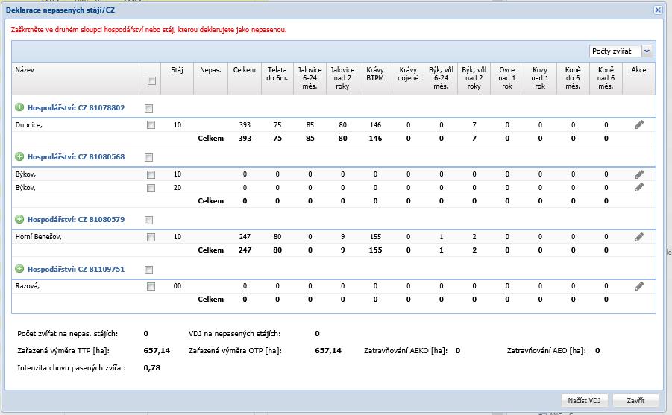Screen dimensions: 672x415
Task: Edit the Býkov stáj 20 row pencil icon
Action: pos(639,187)
